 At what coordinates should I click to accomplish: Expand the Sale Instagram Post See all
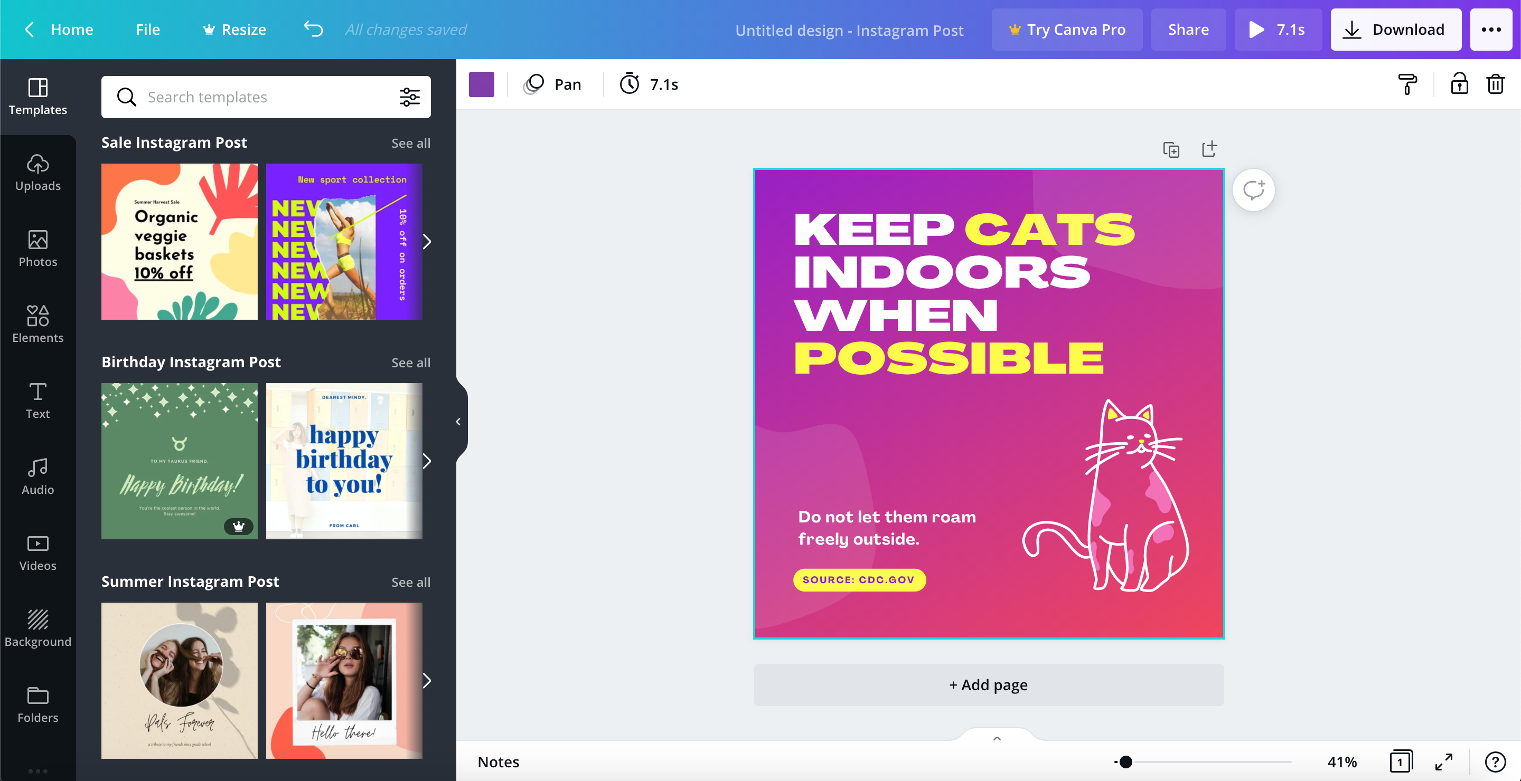click(411, 142)
